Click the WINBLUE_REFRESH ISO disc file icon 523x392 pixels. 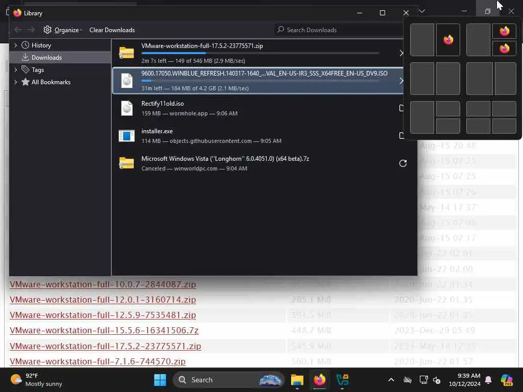point(127,81)
